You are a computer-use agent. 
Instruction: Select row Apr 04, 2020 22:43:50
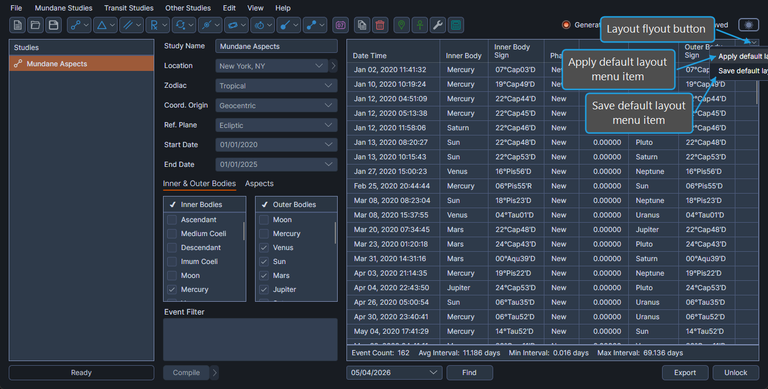[x=553, y=288]
